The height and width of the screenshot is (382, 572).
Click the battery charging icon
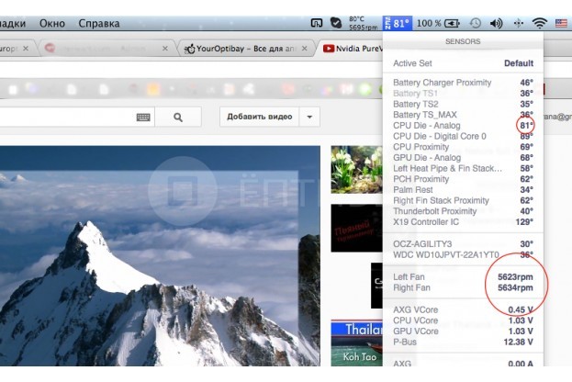click(x=452, y=23)
